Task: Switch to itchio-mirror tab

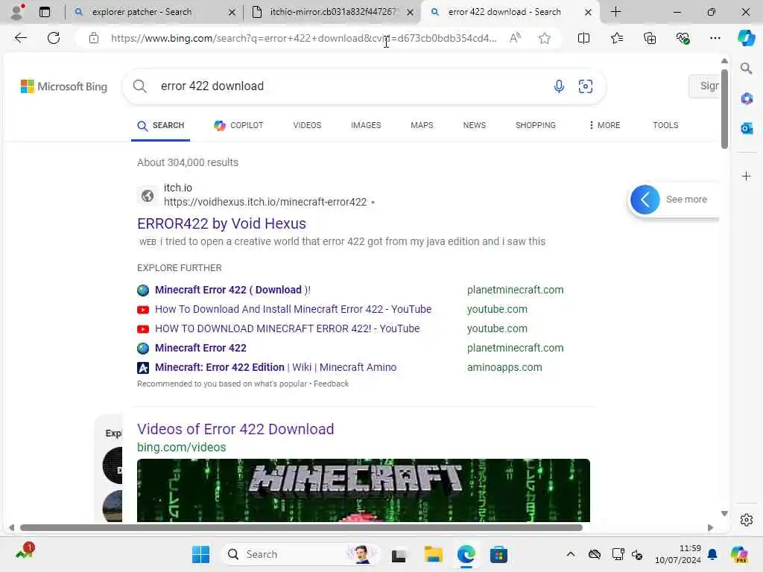Action: 333,12
